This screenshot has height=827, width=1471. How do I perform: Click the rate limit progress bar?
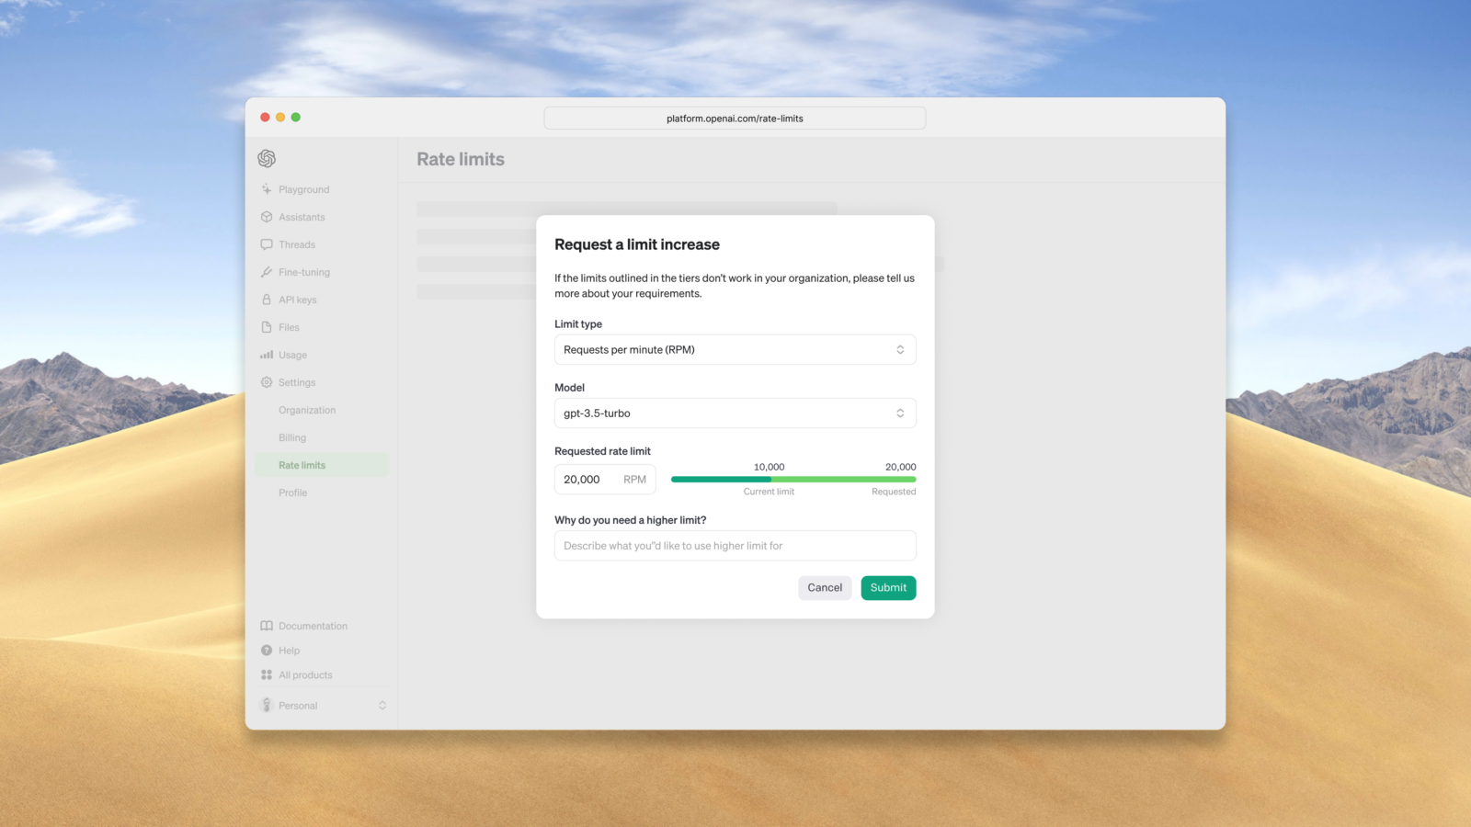[x=793, y=479]
